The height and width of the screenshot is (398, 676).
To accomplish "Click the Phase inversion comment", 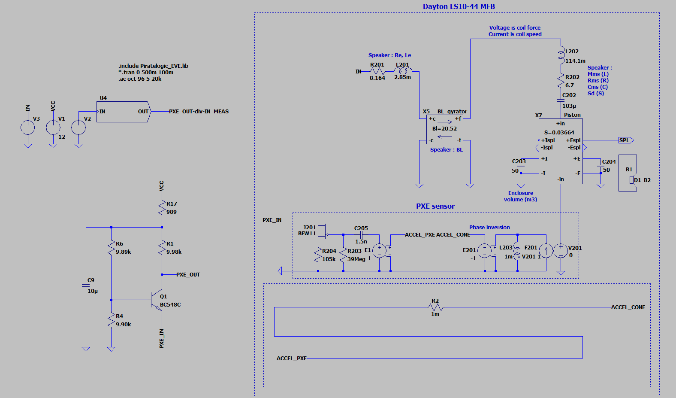I will 489,227.
